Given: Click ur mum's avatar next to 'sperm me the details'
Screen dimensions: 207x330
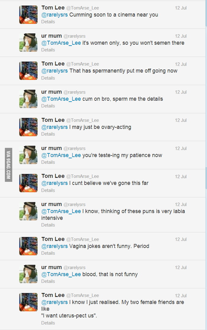Looking at the screenshot, I should (x=28, y=99).
